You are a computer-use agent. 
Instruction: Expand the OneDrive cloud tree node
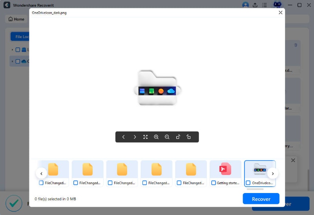coord(12,61)
